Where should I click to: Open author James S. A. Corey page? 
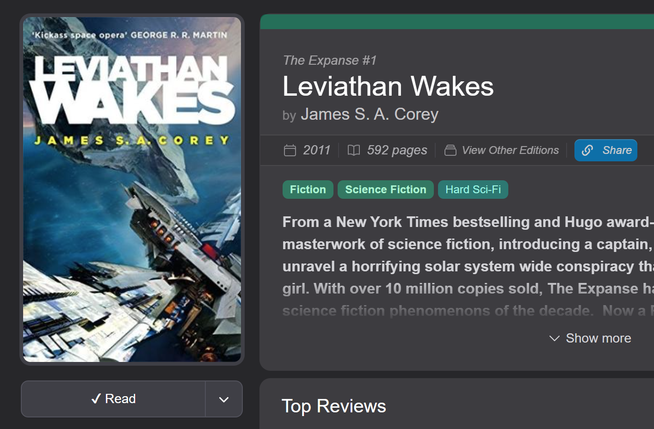click(370, 114)
